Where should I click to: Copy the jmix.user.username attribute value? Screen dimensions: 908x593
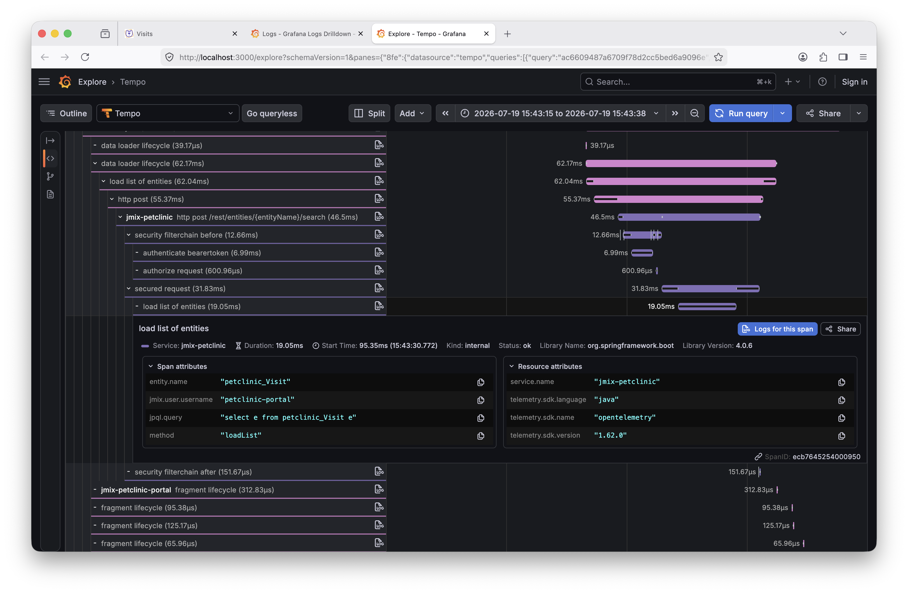(x=481, y=400)
